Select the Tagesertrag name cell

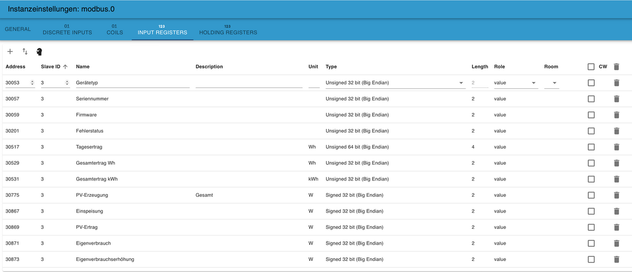tap(89, 147)
